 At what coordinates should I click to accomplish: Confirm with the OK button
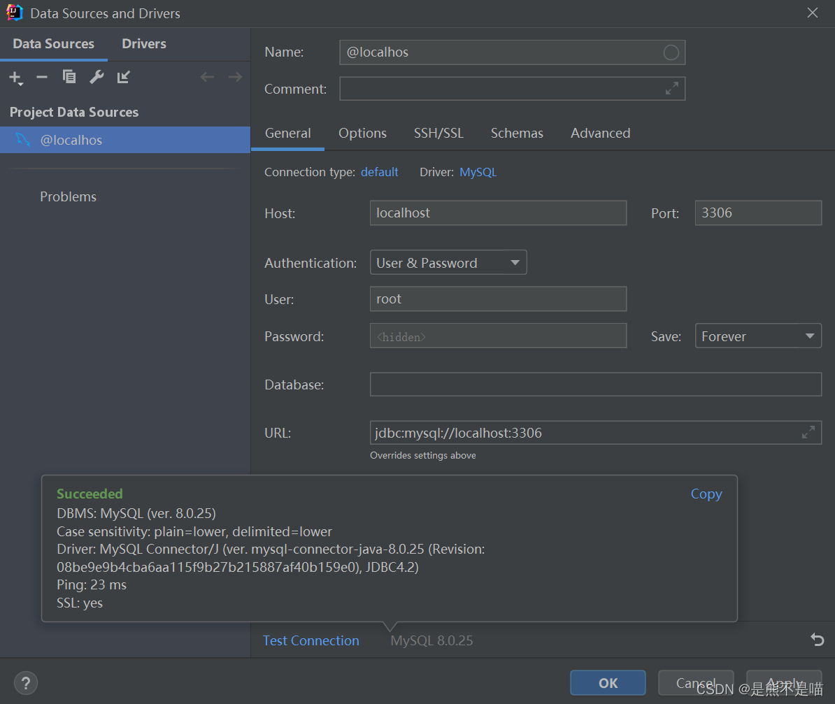(x=608, y=683)
